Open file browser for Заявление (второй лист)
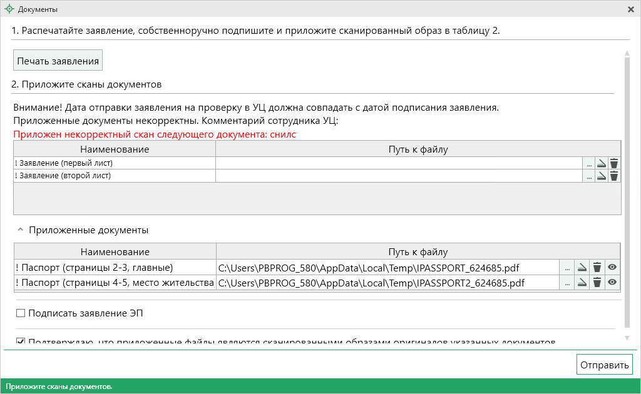Screen dimensions: 641x394 (x=588, y=176)
